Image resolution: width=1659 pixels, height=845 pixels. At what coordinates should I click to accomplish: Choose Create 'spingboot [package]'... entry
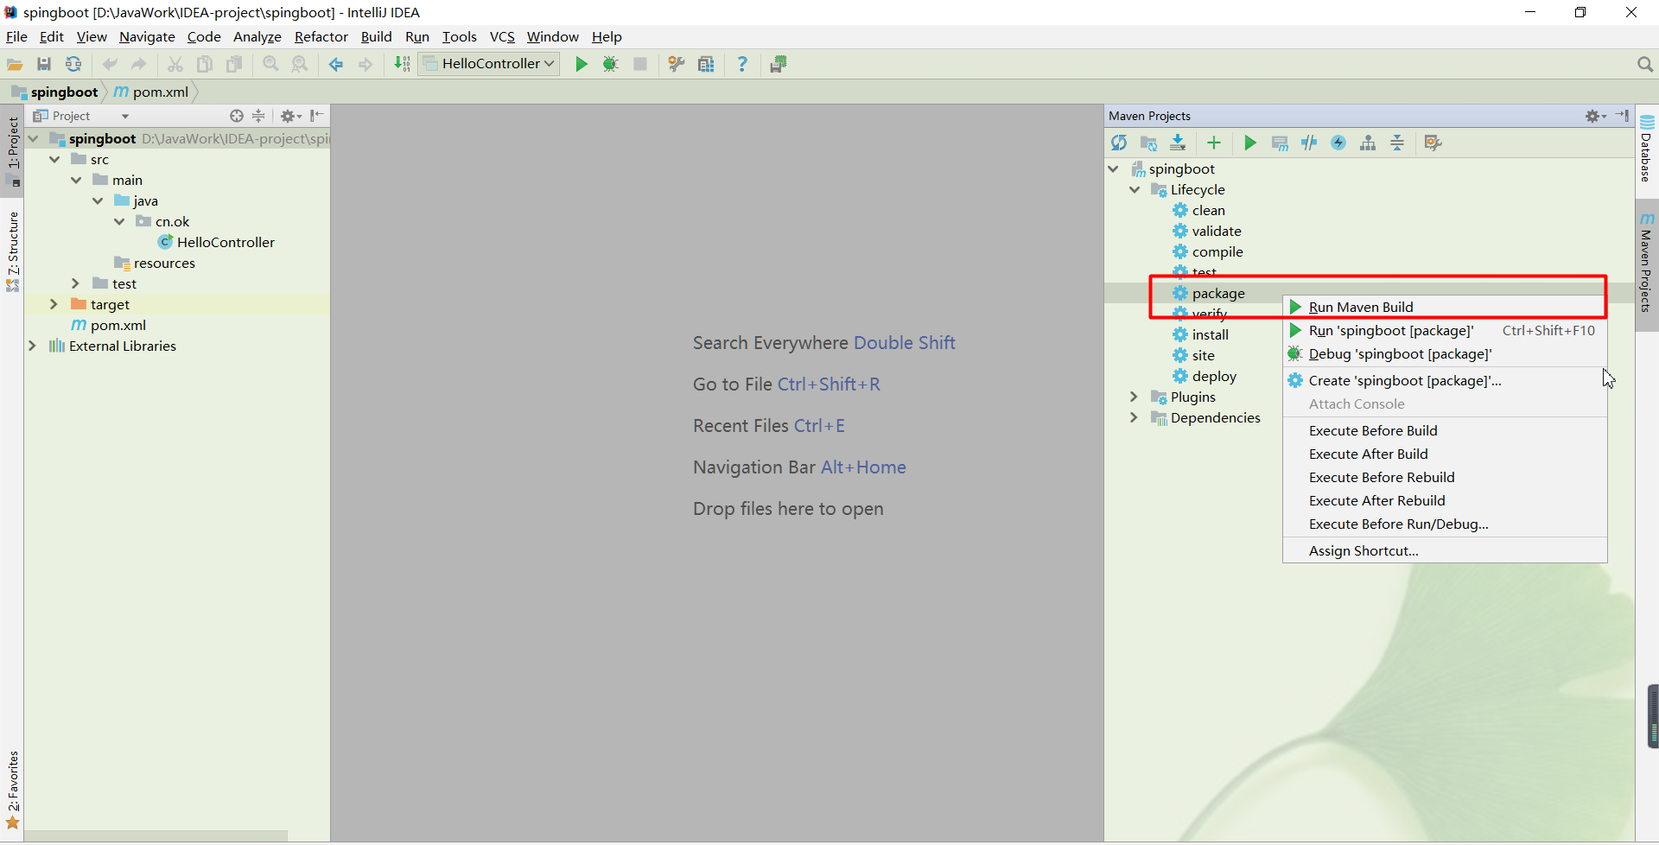[x=1445, y=380]
